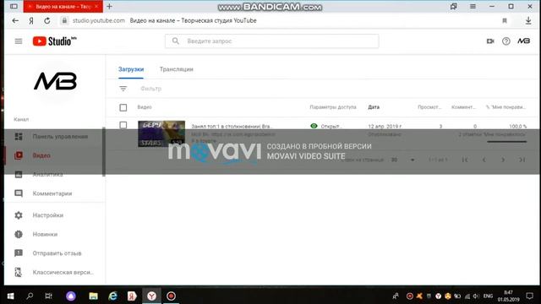Click the large MB channel logo

pyautogui.click(x=55, y=81)
